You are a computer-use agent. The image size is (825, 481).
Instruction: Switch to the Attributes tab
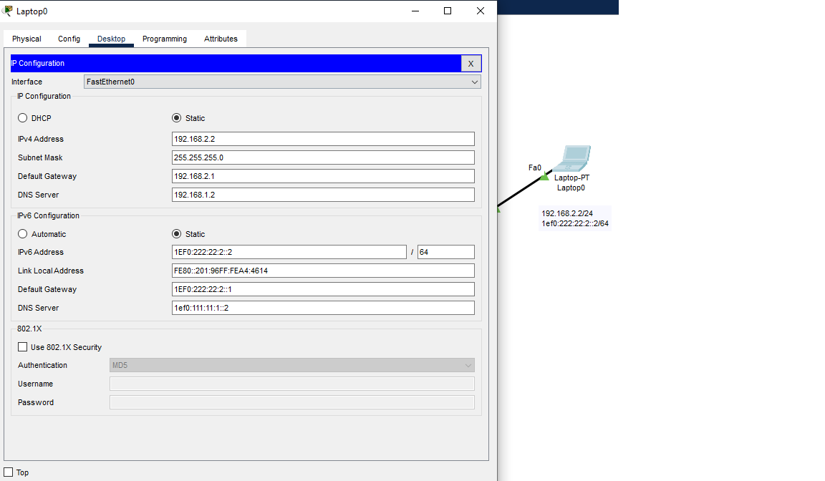point(221,39)
